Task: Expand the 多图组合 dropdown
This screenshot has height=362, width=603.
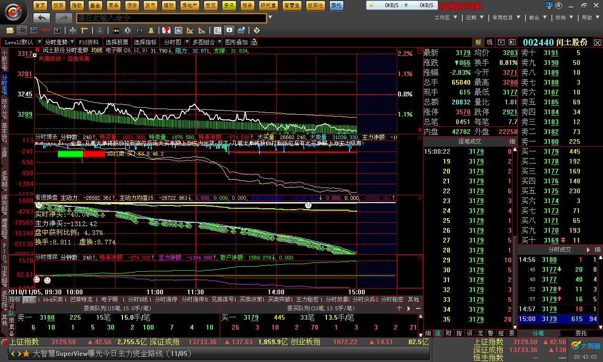Action: pyautogui.click(x=219, y=42)
